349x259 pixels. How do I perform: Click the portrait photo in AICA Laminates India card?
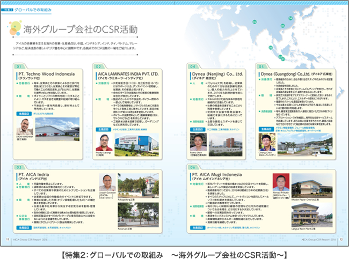pyautogui.click(x=104, y=142)
